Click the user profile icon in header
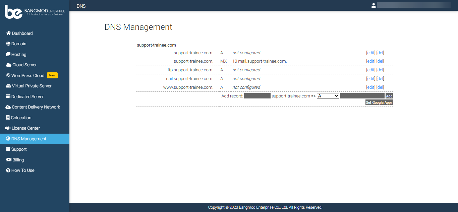Image resolution: width=458 pixels, height=212 pixels. (374, 5)
